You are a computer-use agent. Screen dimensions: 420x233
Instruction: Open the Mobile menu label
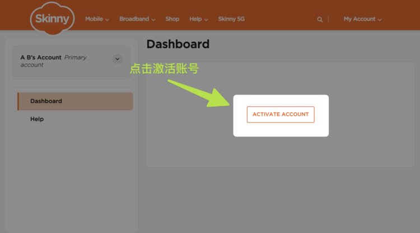coord(94,19)
